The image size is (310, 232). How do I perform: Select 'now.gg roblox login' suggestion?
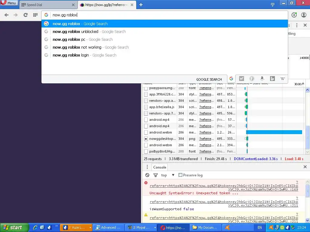coord(164,55)
